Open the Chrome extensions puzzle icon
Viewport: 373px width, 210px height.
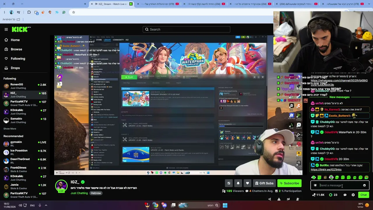click(x=29, y=12)
